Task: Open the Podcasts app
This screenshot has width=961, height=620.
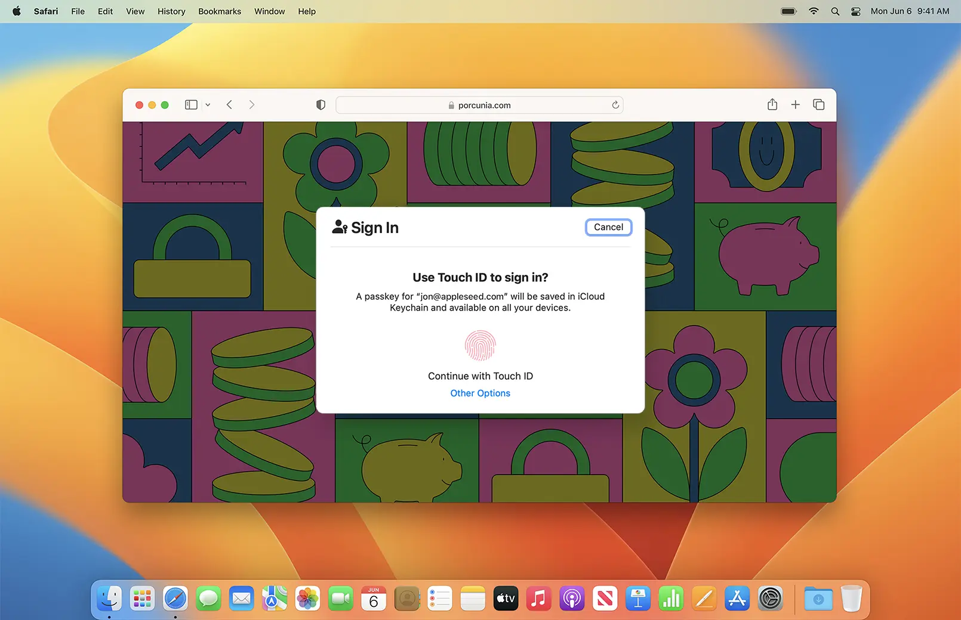Action: pos(572,599)
